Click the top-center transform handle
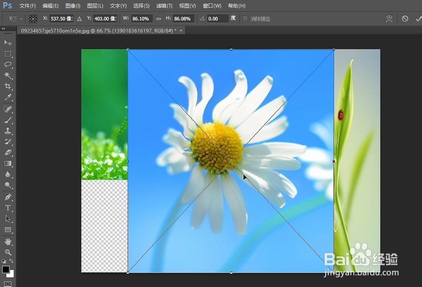Viewport: 422px width, 287px height. (x=231, y=49)
